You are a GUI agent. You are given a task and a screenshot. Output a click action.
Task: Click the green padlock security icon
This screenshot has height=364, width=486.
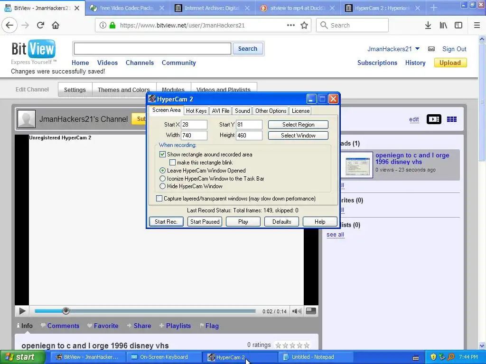tap(112, 25)
